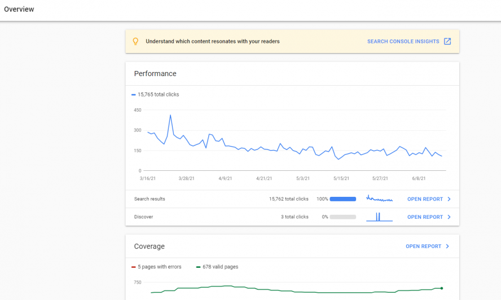Click chevron next to Discover Open Report

coord(449,217)
